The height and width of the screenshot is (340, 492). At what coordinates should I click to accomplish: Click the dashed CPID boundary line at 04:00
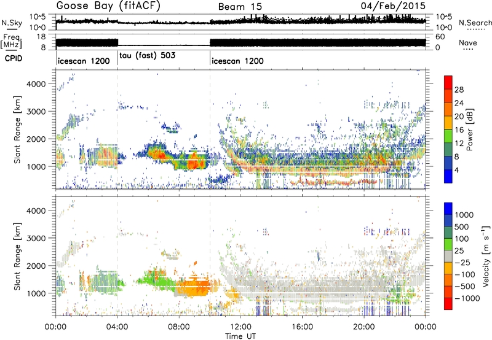click(x=117, y=193)
